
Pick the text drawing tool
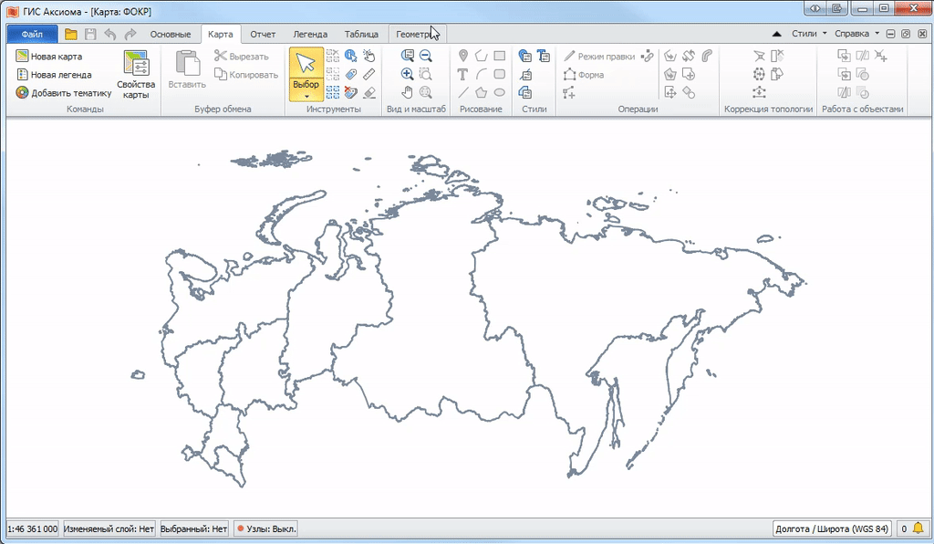click(x=463, y=74)
